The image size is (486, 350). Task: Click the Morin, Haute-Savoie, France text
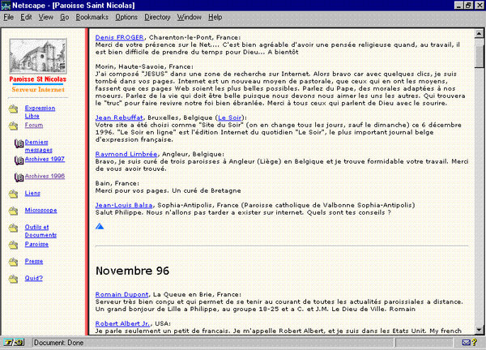[x=144, y=66]
